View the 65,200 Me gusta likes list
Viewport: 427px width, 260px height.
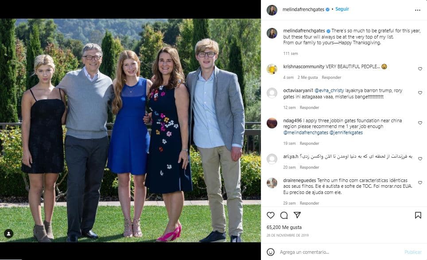(x=283, y=227)
